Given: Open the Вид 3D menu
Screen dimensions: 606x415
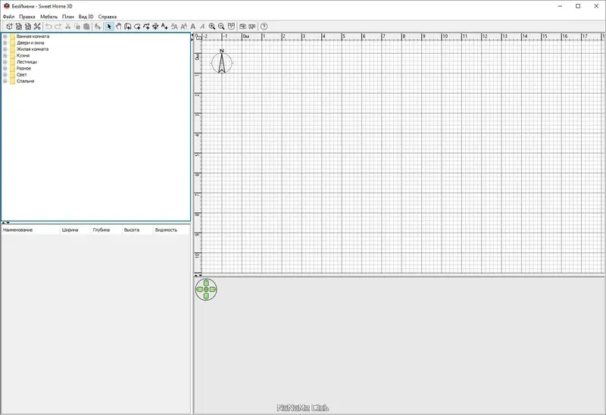Looking at the screenshot, I should point(86,17).
